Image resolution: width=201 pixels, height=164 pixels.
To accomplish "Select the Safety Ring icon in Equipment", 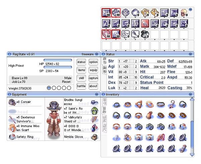I will click(12, 136).
